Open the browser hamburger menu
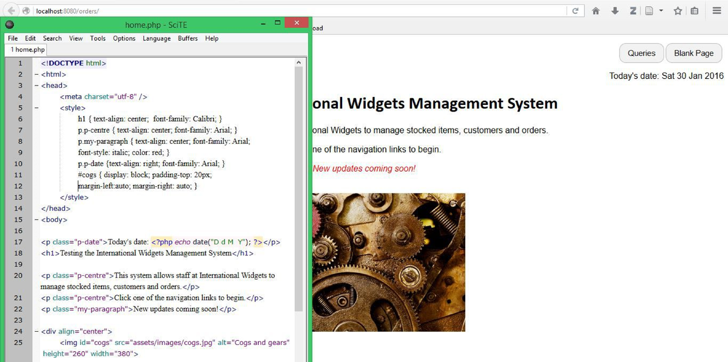Image resolution: width=728 pixels, height=362 pixels. [716, 11]
